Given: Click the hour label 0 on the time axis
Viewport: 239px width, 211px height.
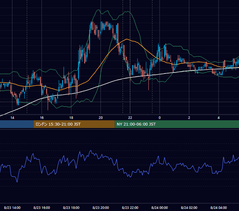Looking at the screenshot, I should (x=160, y=118).
